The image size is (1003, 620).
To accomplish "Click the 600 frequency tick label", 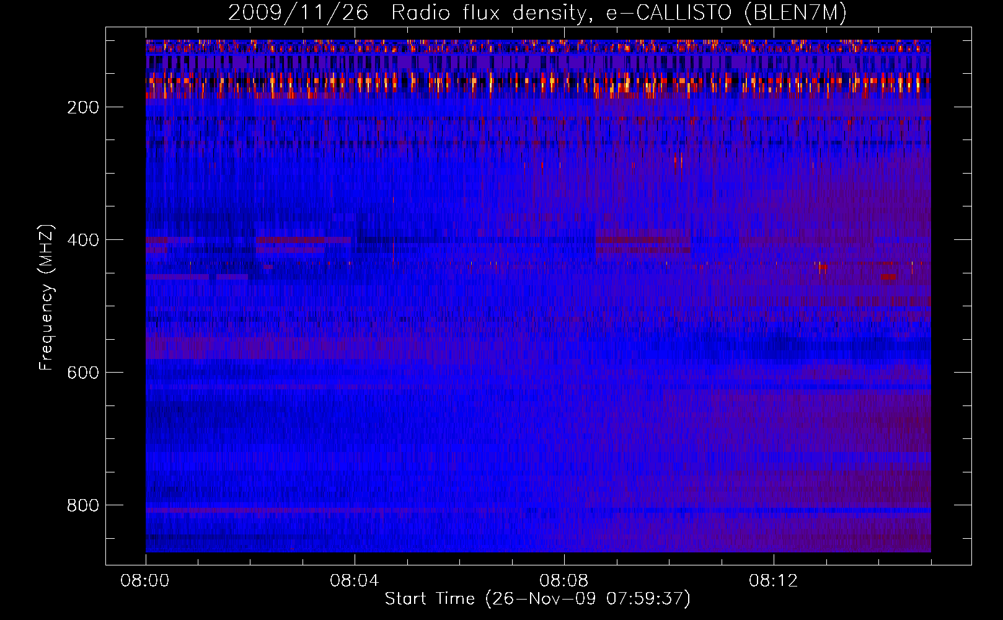I will click(83, 373).
